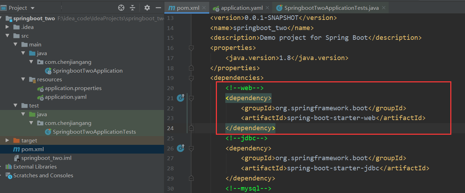
Task: Hide the Project tool window
Action: 158,8
